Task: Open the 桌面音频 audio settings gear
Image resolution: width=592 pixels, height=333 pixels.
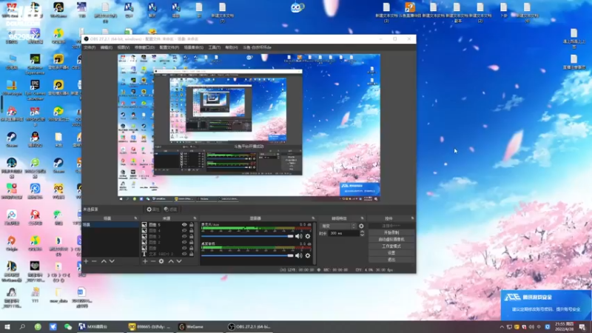Action: pos(308,255)
